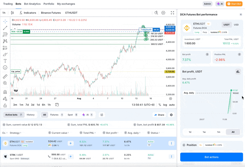
Task: Select the emoji sticker tool
Action: (x=5, y=68)
